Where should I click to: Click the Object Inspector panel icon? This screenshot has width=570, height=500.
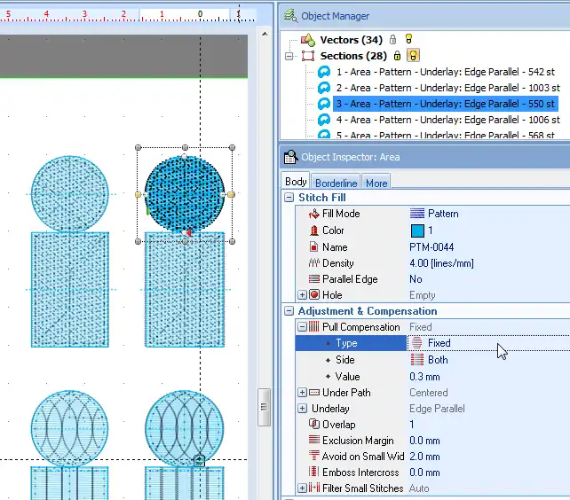pyautogui.click(x=289, y=157)
